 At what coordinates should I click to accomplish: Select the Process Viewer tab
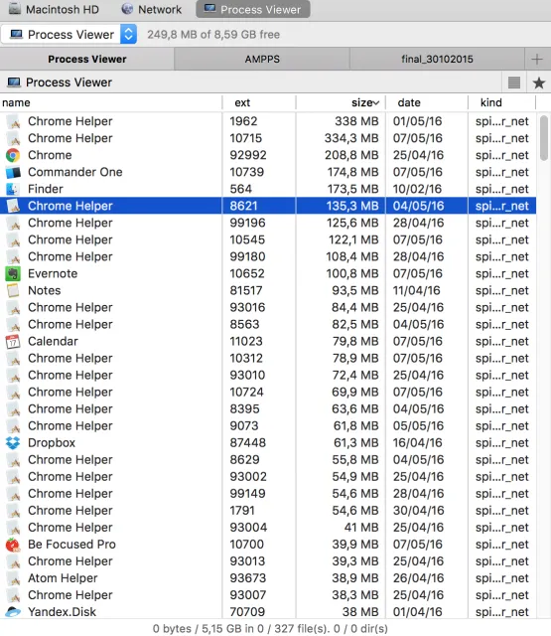(x=87, y=60)
